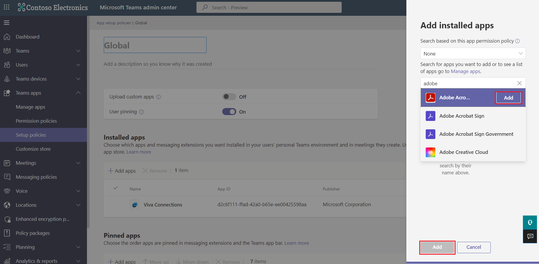Click the Search - Preview box
The width and height of the screenshot is (539, 264).
tap(269, 7)
